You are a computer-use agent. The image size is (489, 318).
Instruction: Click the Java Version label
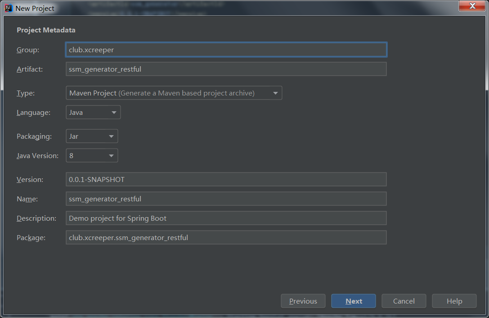[37, 156]
